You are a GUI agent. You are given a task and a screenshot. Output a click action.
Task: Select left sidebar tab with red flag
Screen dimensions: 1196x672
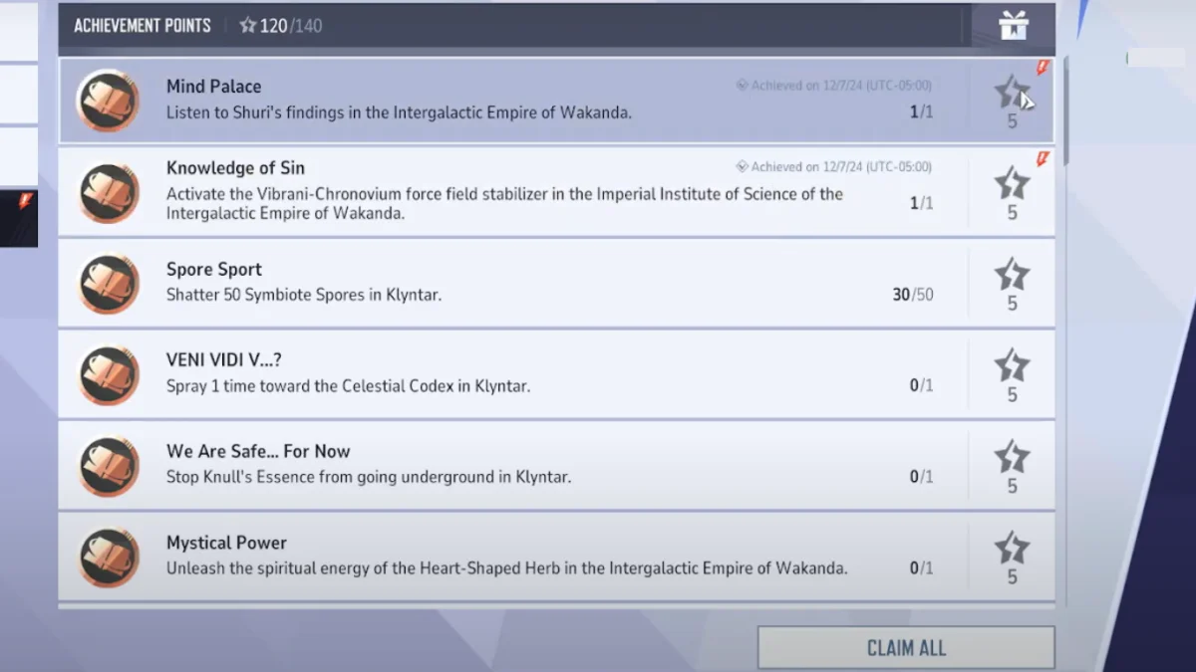click(18, 217)
